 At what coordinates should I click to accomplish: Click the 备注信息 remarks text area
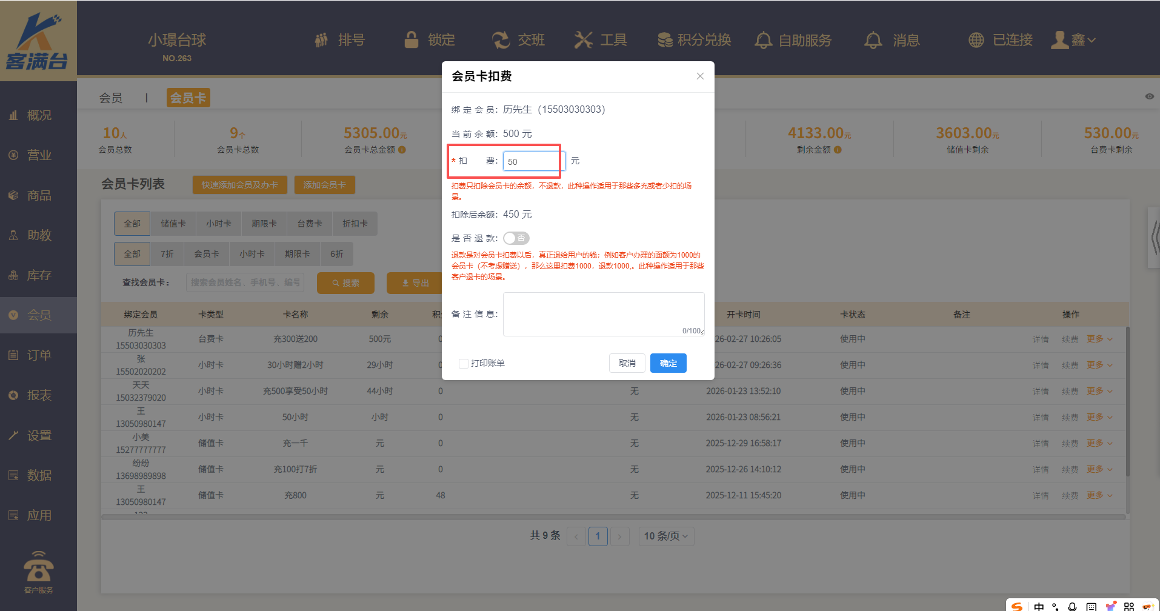603,314
